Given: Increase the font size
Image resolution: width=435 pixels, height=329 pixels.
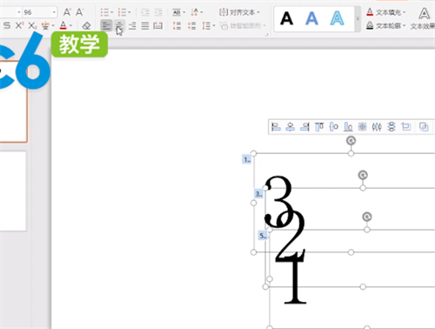Looking at the screenshot, I should (67, 12).
